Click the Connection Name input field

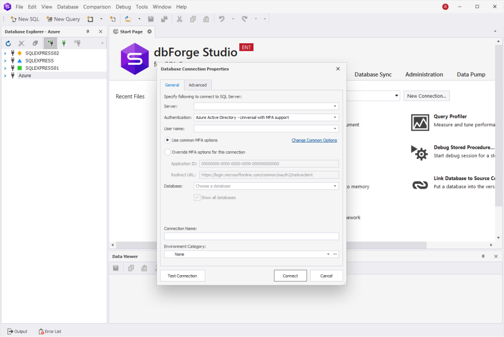[252, 237]
